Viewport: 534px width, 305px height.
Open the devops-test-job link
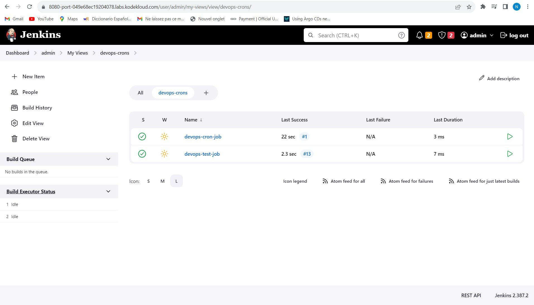[202, 154]
